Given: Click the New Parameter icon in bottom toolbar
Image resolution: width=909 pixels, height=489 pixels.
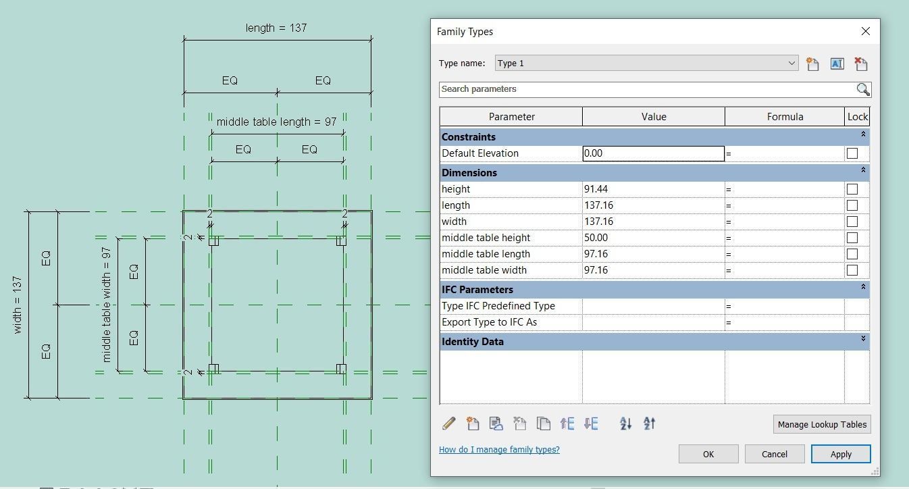Looking at the screenshot, I should coord(473,423).
